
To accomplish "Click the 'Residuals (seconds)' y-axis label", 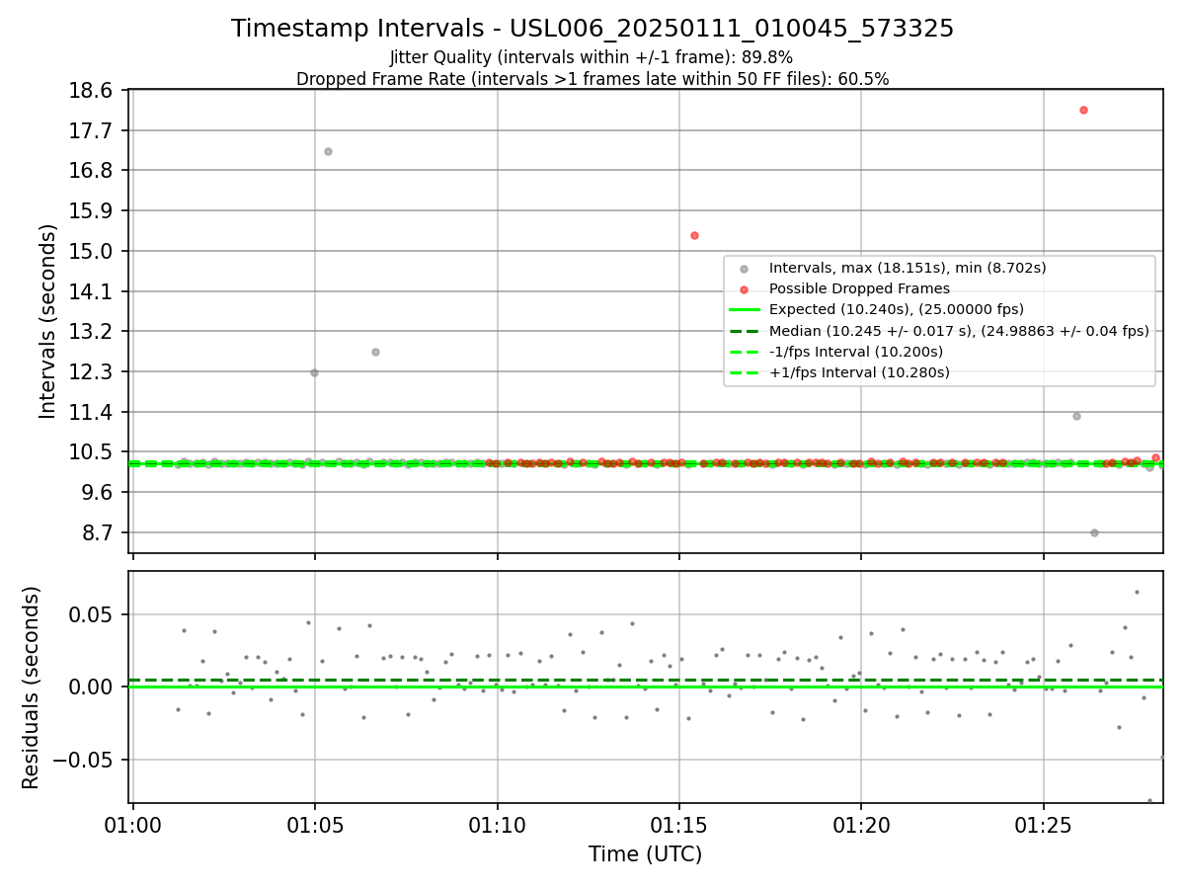I will coord(32,687).
